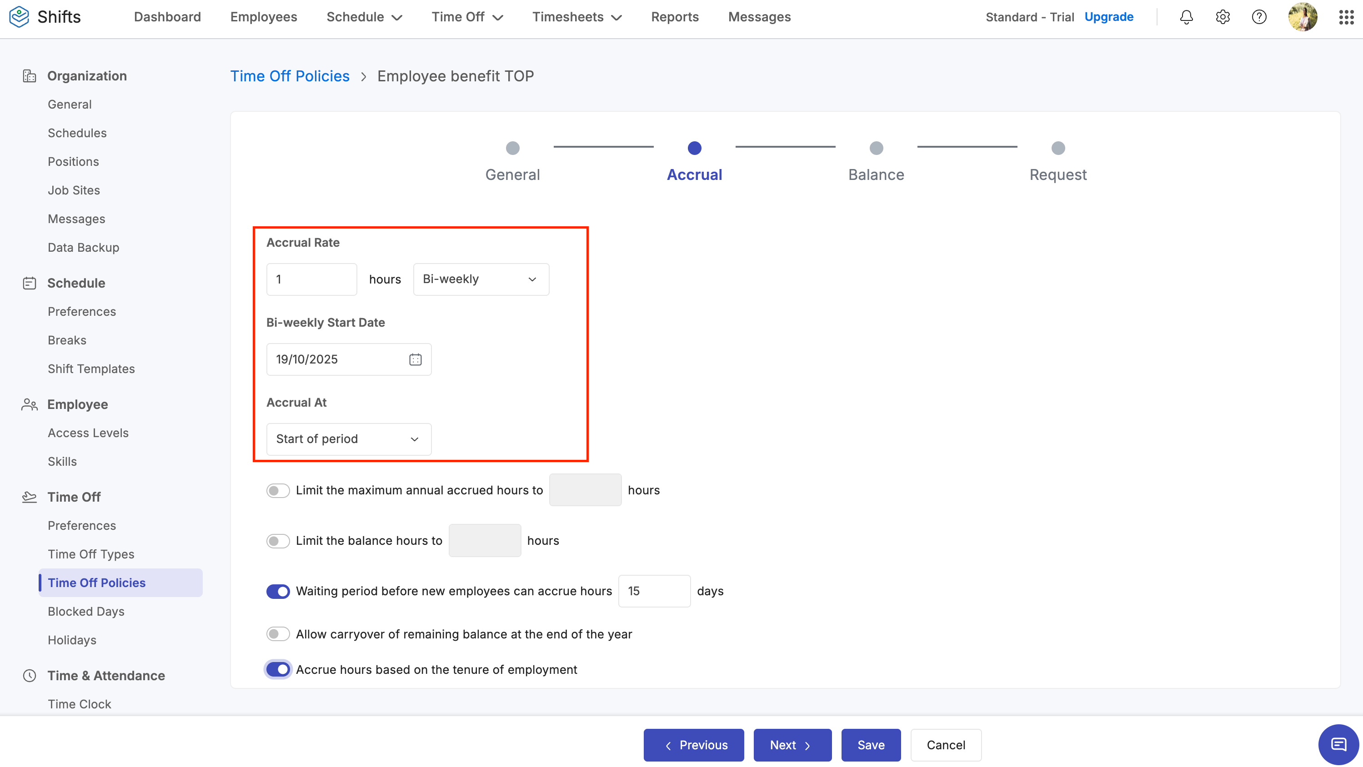
Task: Disable the waiting period toggle
Action: (278, 591)
